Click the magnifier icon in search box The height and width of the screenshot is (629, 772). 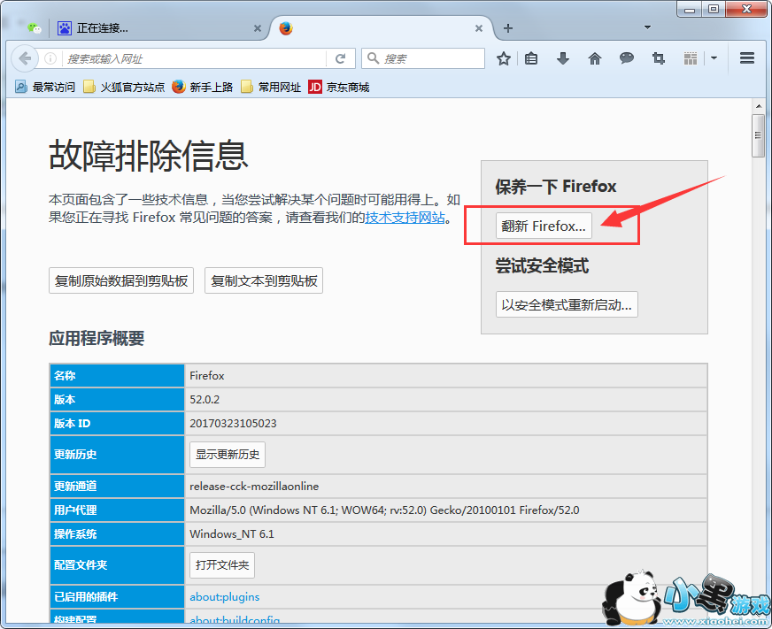tap(374, 58)
